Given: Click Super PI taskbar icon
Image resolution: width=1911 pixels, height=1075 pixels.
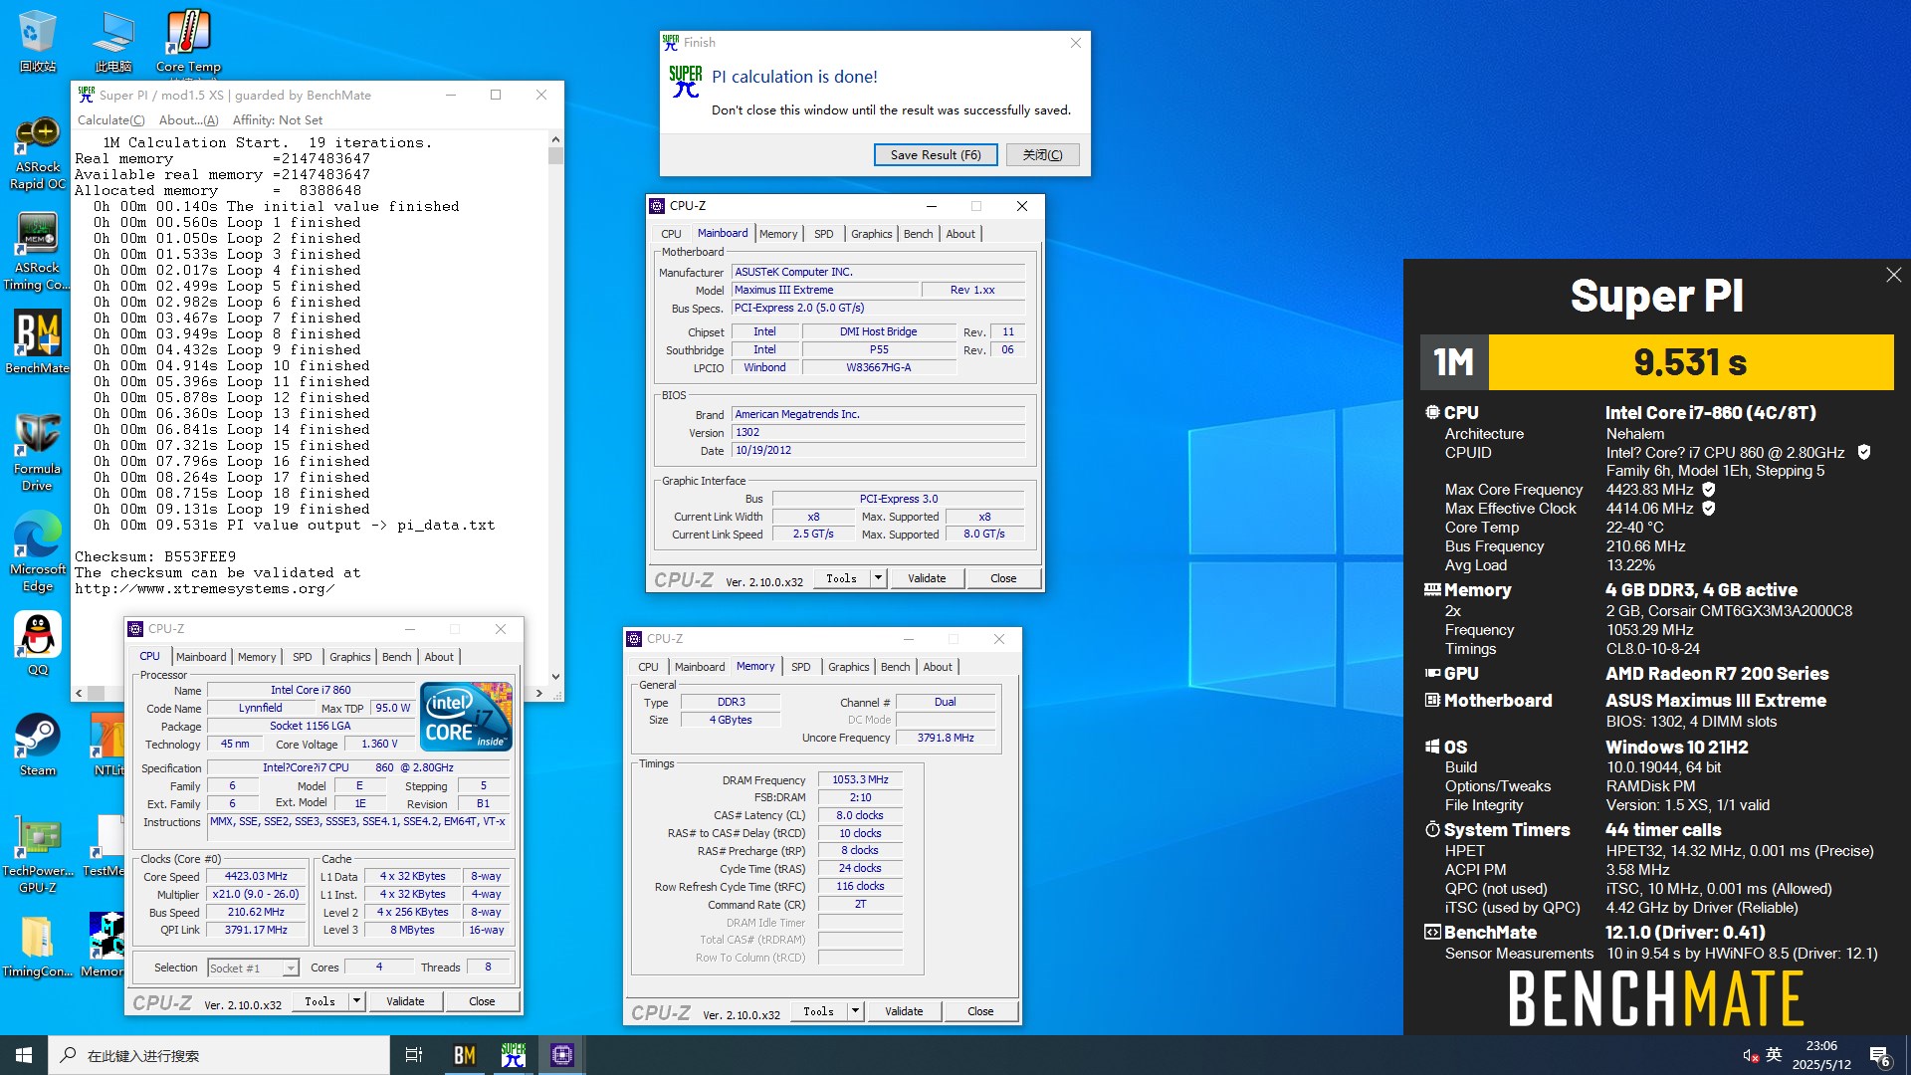Looking at the screenshot, I should tap(514, 1055).
